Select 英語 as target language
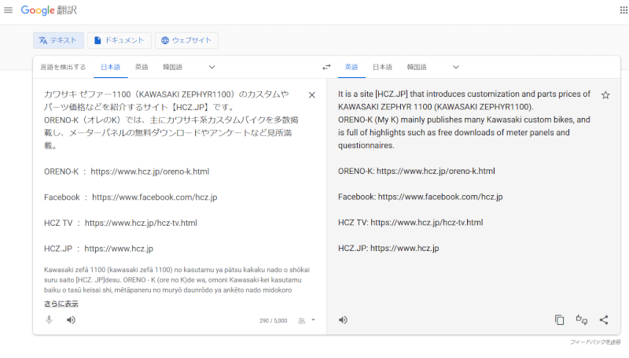Screen dimensions: 629x358 (351, 67)
